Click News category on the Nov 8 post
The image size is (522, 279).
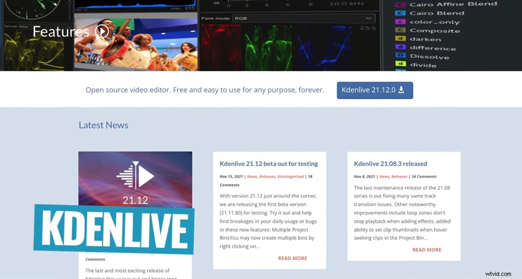coord(384,176)
